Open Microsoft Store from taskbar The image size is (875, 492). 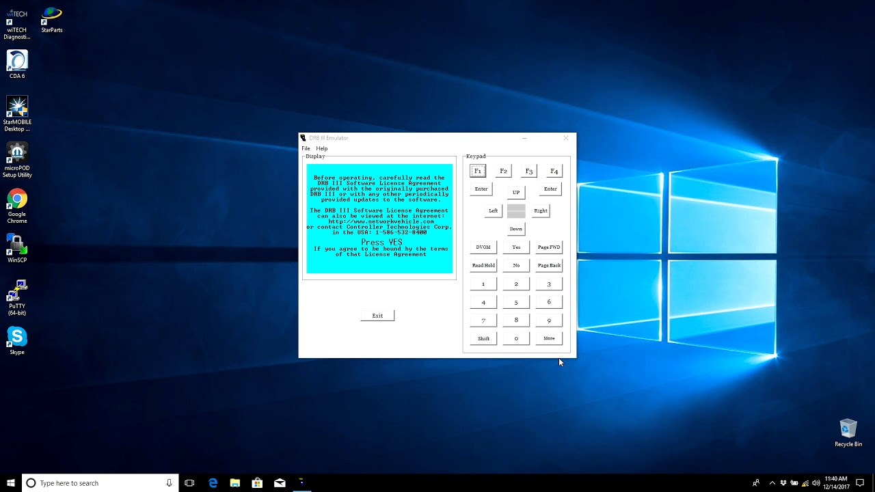(257, 483)
